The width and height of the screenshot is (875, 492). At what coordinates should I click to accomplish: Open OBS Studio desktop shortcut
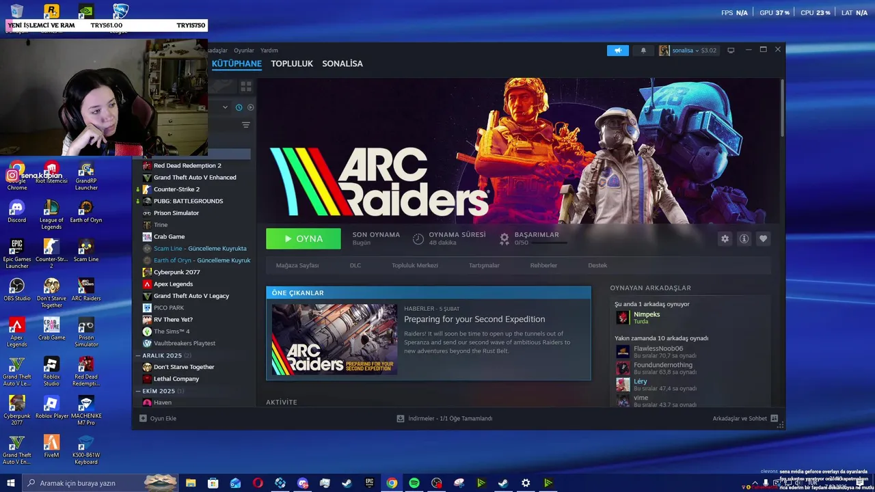click(17, 290)
